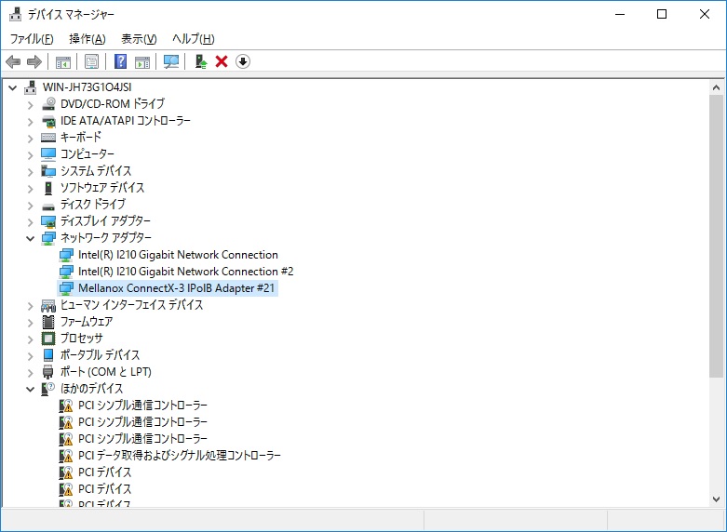Click the Scan for hardware changes icon

click(171, 61)
